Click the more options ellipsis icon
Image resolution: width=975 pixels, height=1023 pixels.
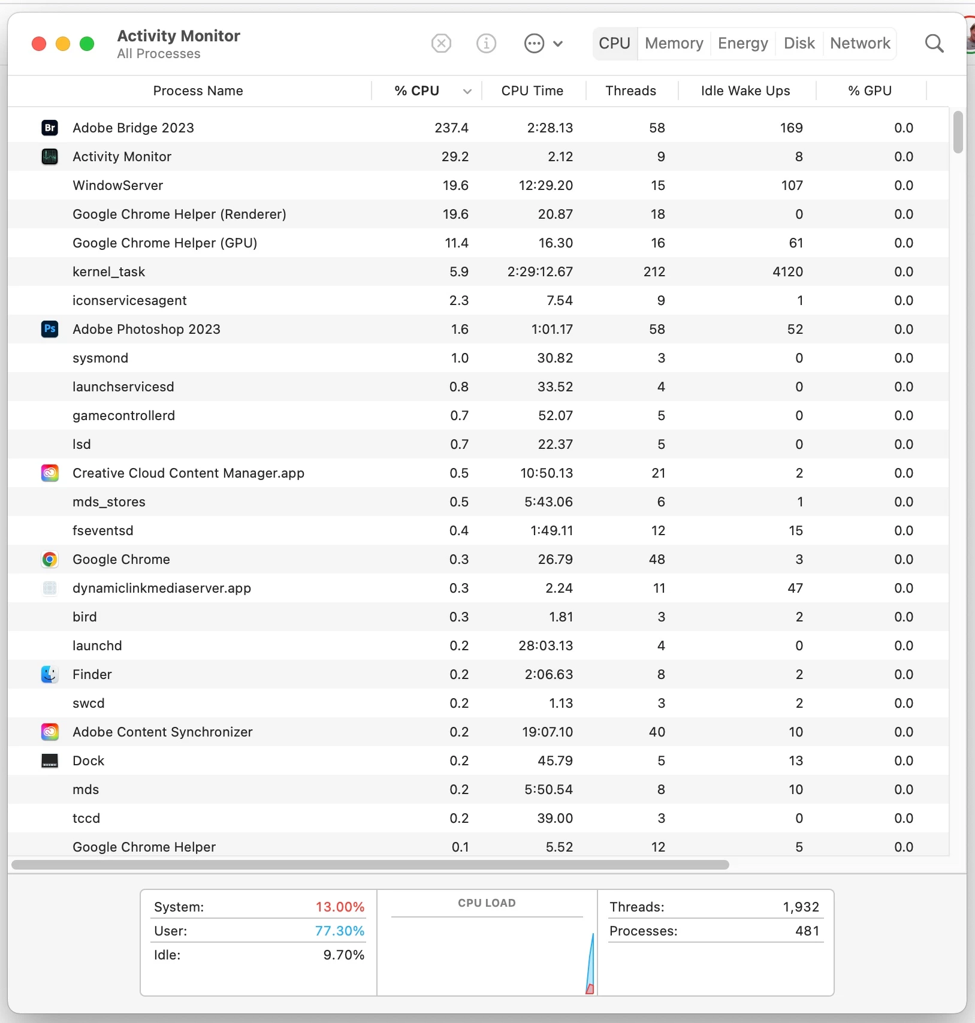(534, 43)
